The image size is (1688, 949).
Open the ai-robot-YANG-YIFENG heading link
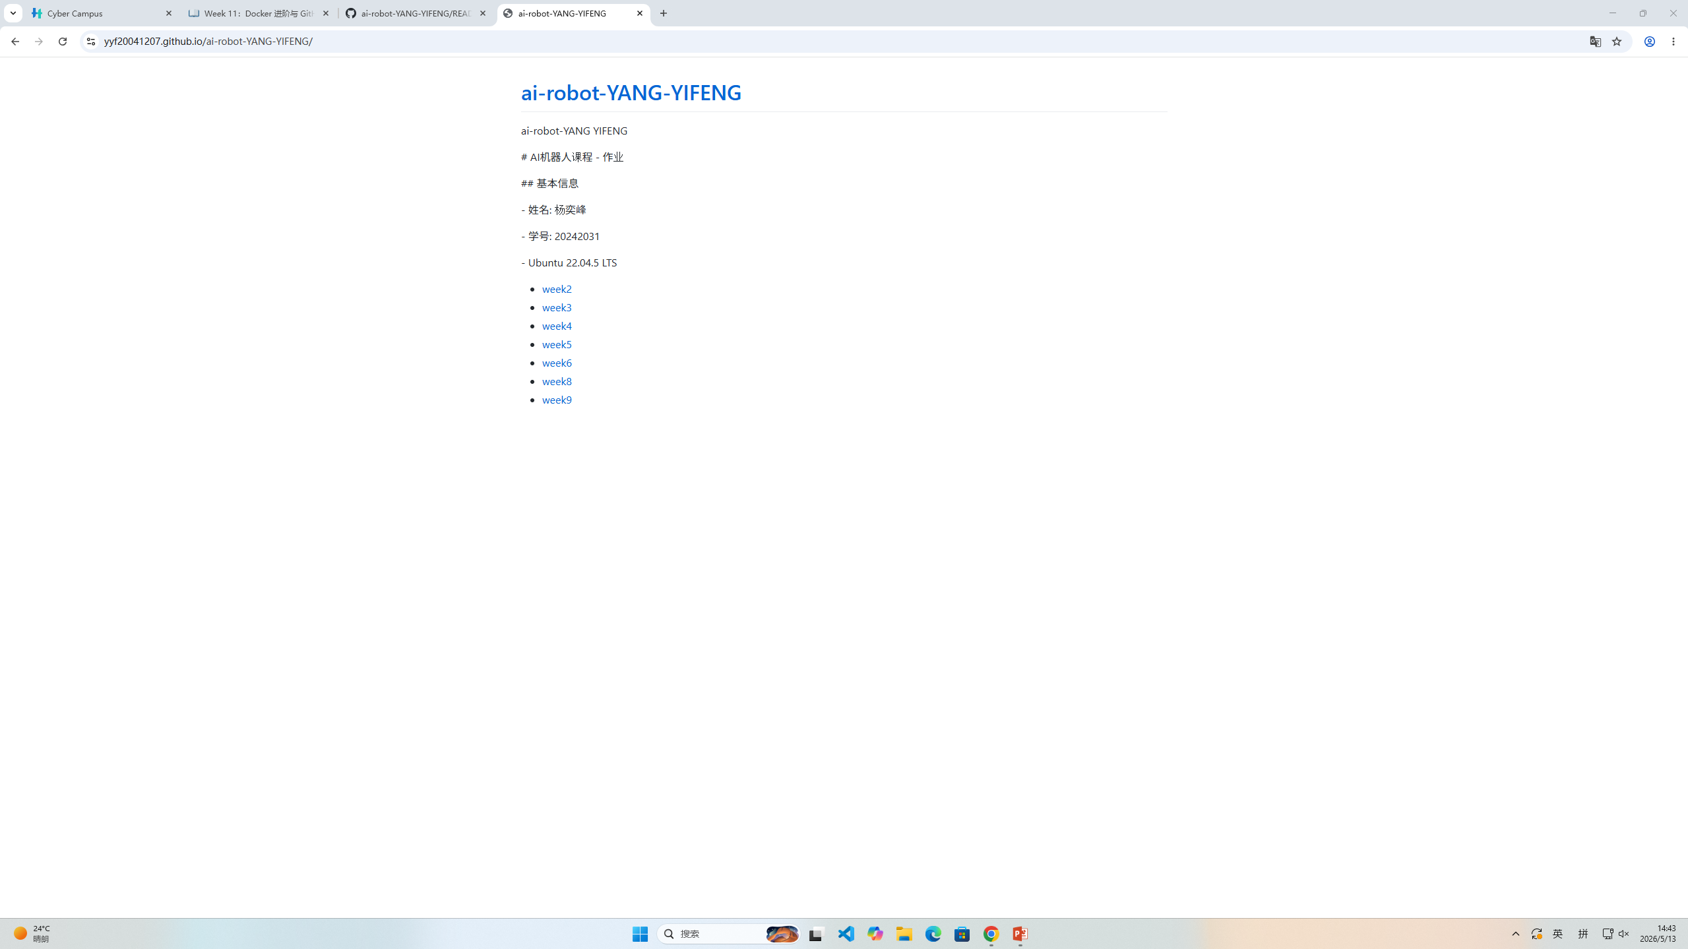pos(631,92)
